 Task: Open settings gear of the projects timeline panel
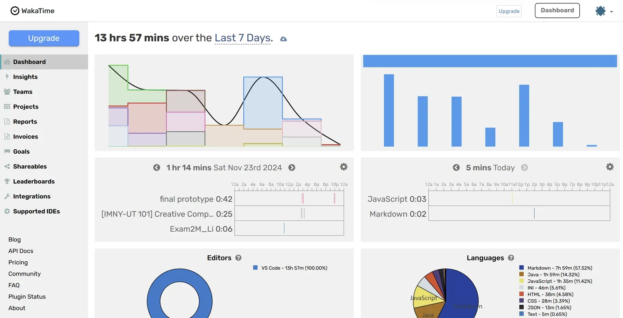(343, 167)
